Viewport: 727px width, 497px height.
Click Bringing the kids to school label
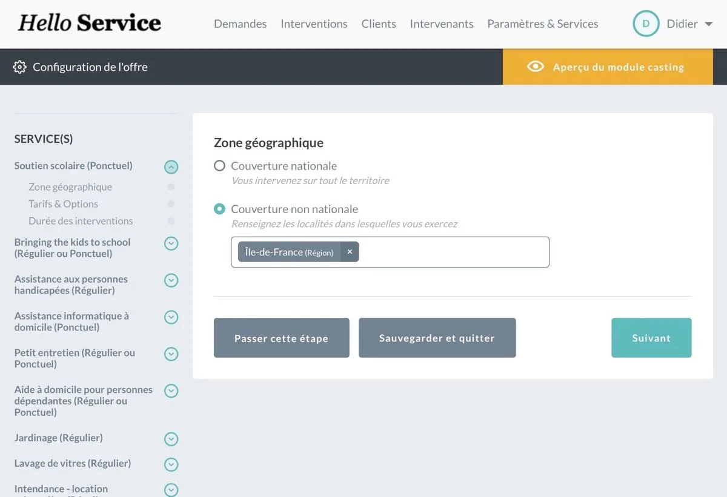pyautogui.click(x=73, y=248)
